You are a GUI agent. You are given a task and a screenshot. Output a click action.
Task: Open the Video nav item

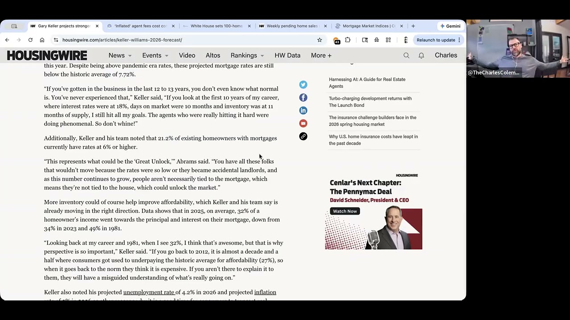[x=187, y=56]
